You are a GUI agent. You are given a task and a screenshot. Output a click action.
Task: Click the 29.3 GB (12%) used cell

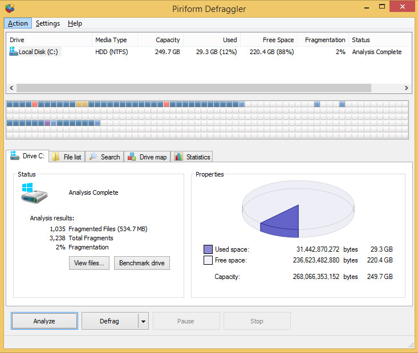coord(217,52)
